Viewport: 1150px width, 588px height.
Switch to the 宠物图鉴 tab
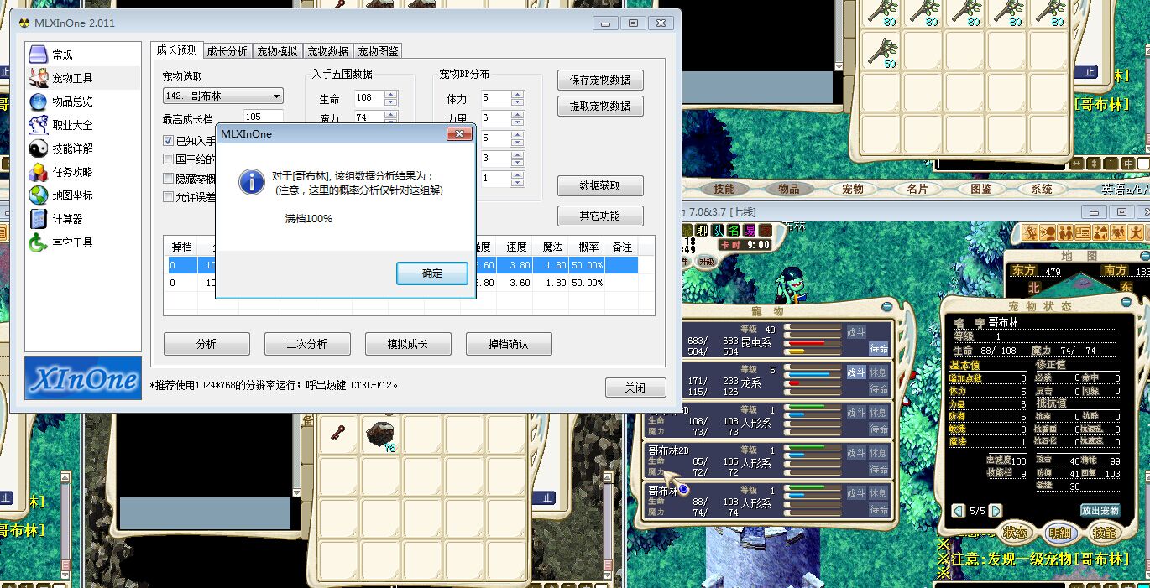[x=378, y=51]
